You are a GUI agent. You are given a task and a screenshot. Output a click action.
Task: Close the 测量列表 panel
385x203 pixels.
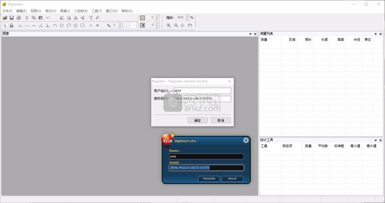point(380,34)
